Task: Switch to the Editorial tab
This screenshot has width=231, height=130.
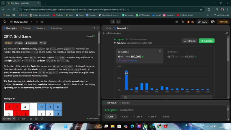Action: (x=25, y=28)
